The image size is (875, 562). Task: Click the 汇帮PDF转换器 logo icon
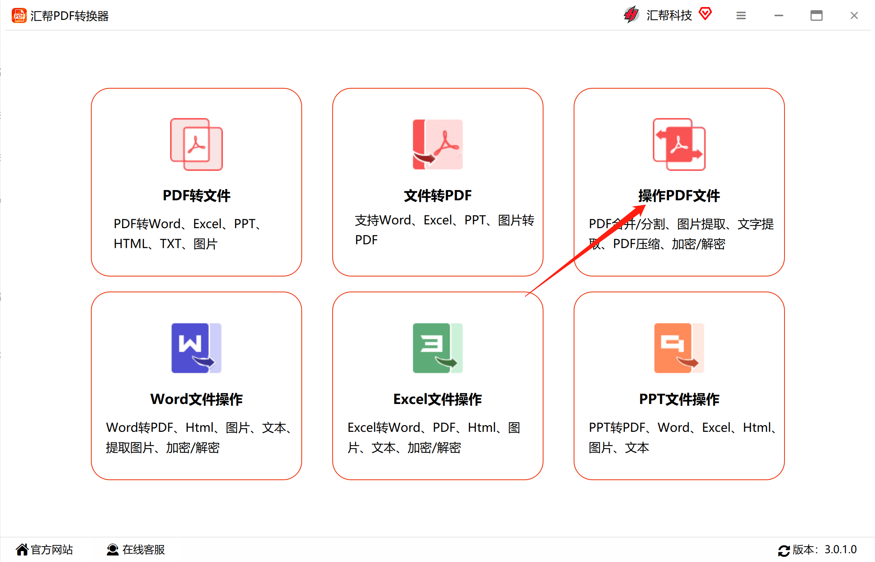click(19, 15)
